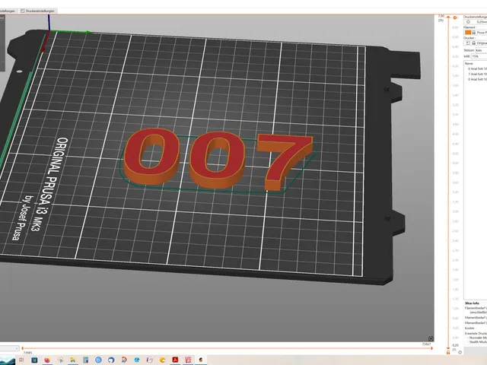The image size is (487, 365).
Task: Click the upper layer slider thumb
Action: tap(448, 17)
